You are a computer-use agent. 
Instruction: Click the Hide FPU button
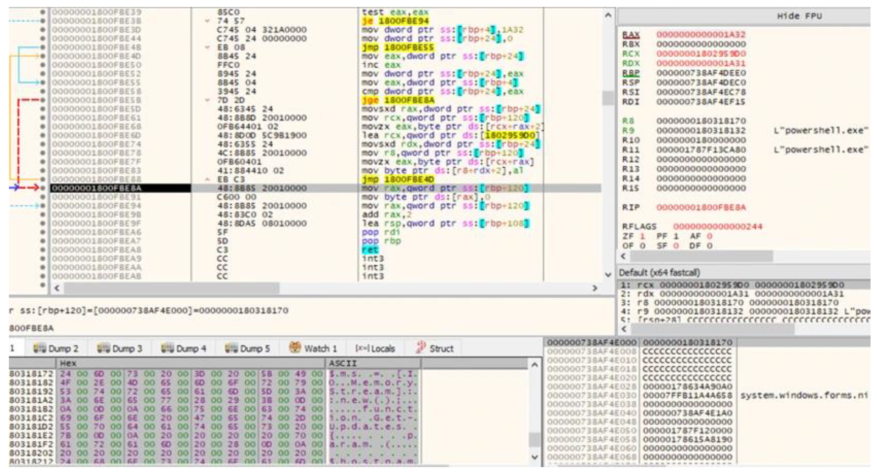pyautogui.click(x=799, y=16)
